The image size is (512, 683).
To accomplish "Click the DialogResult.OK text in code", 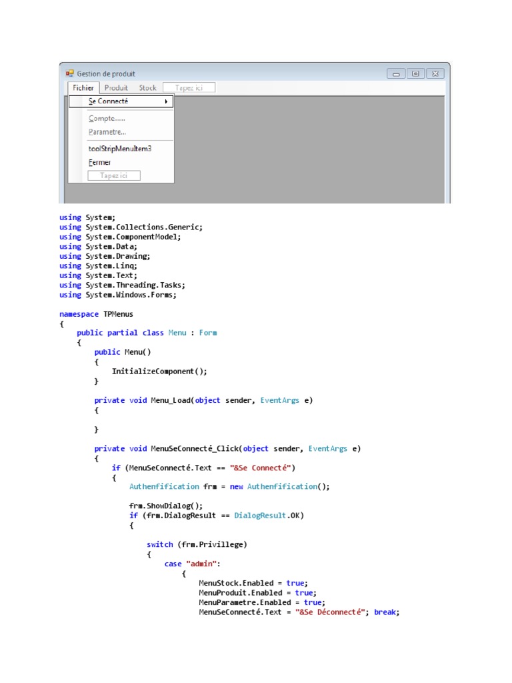I will [x=269, y=516].
